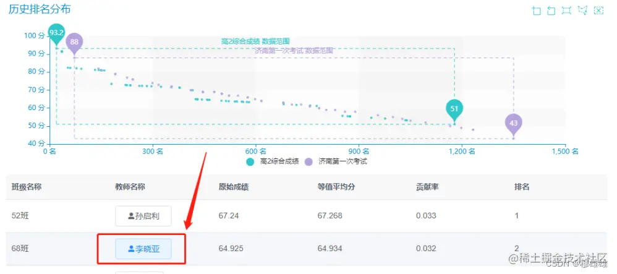Click the 70 分 y-axis label
Image resolution: width=617 pixels, height=274 pixels.
pos(36,90)
